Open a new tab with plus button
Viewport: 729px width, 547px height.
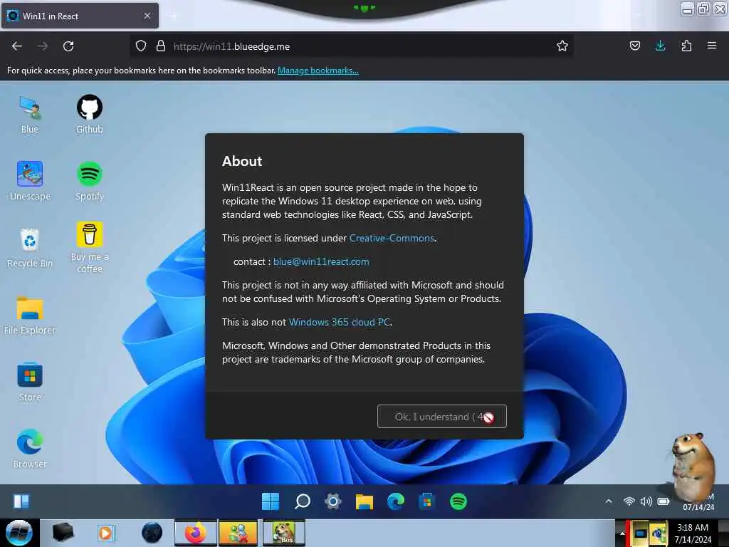pyautogui.click(x=174, y=16)
